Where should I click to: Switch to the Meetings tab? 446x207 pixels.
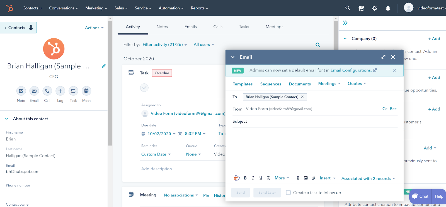click(274, 27)
